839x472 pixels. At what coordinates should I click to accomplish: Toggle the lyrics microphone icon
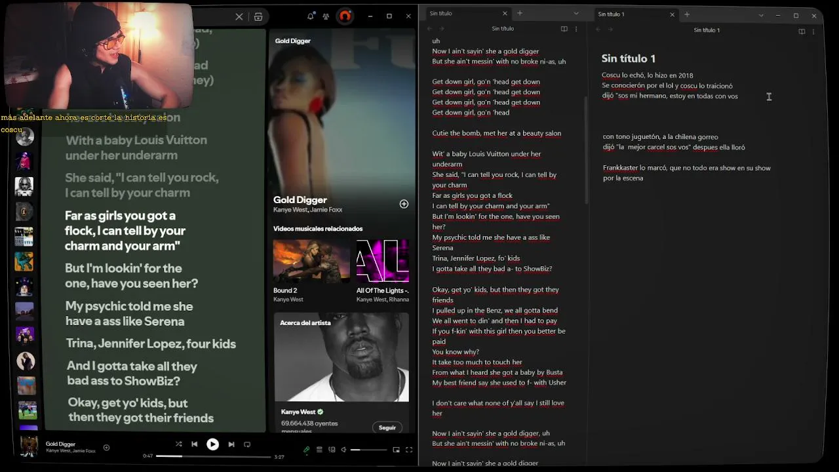point(306,450)
